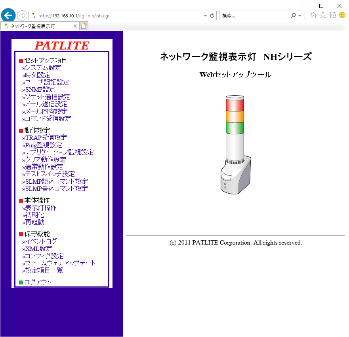The height and width of the screenshot is (337, 349).
Task: Maximize the browser window
Action: 321,6
